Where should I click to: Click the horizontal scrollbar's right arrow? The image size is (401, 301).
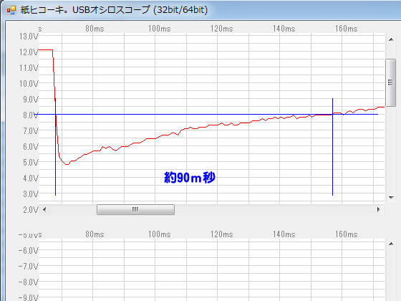[x=378, y=209]
